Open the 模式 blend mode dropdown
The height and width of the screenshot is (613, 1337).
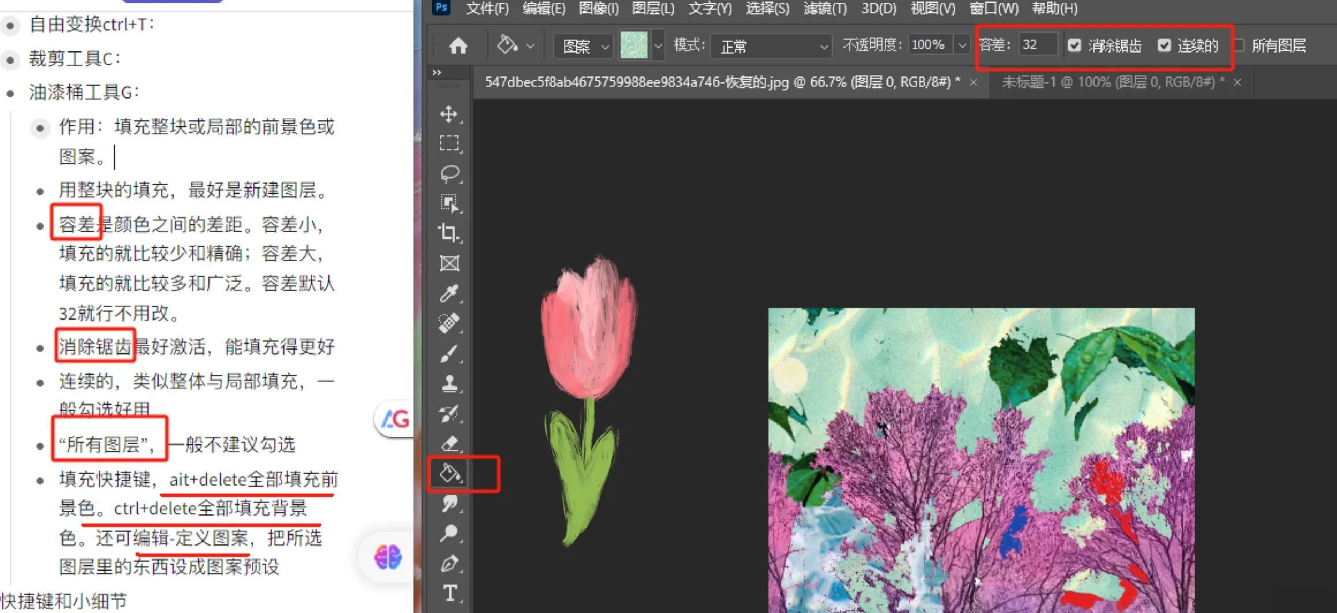pyautogui.click(x=771, y=46)
